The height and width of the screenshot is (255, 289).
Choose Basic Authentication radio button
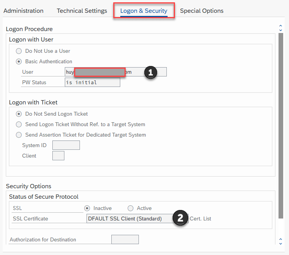[19, 61]
